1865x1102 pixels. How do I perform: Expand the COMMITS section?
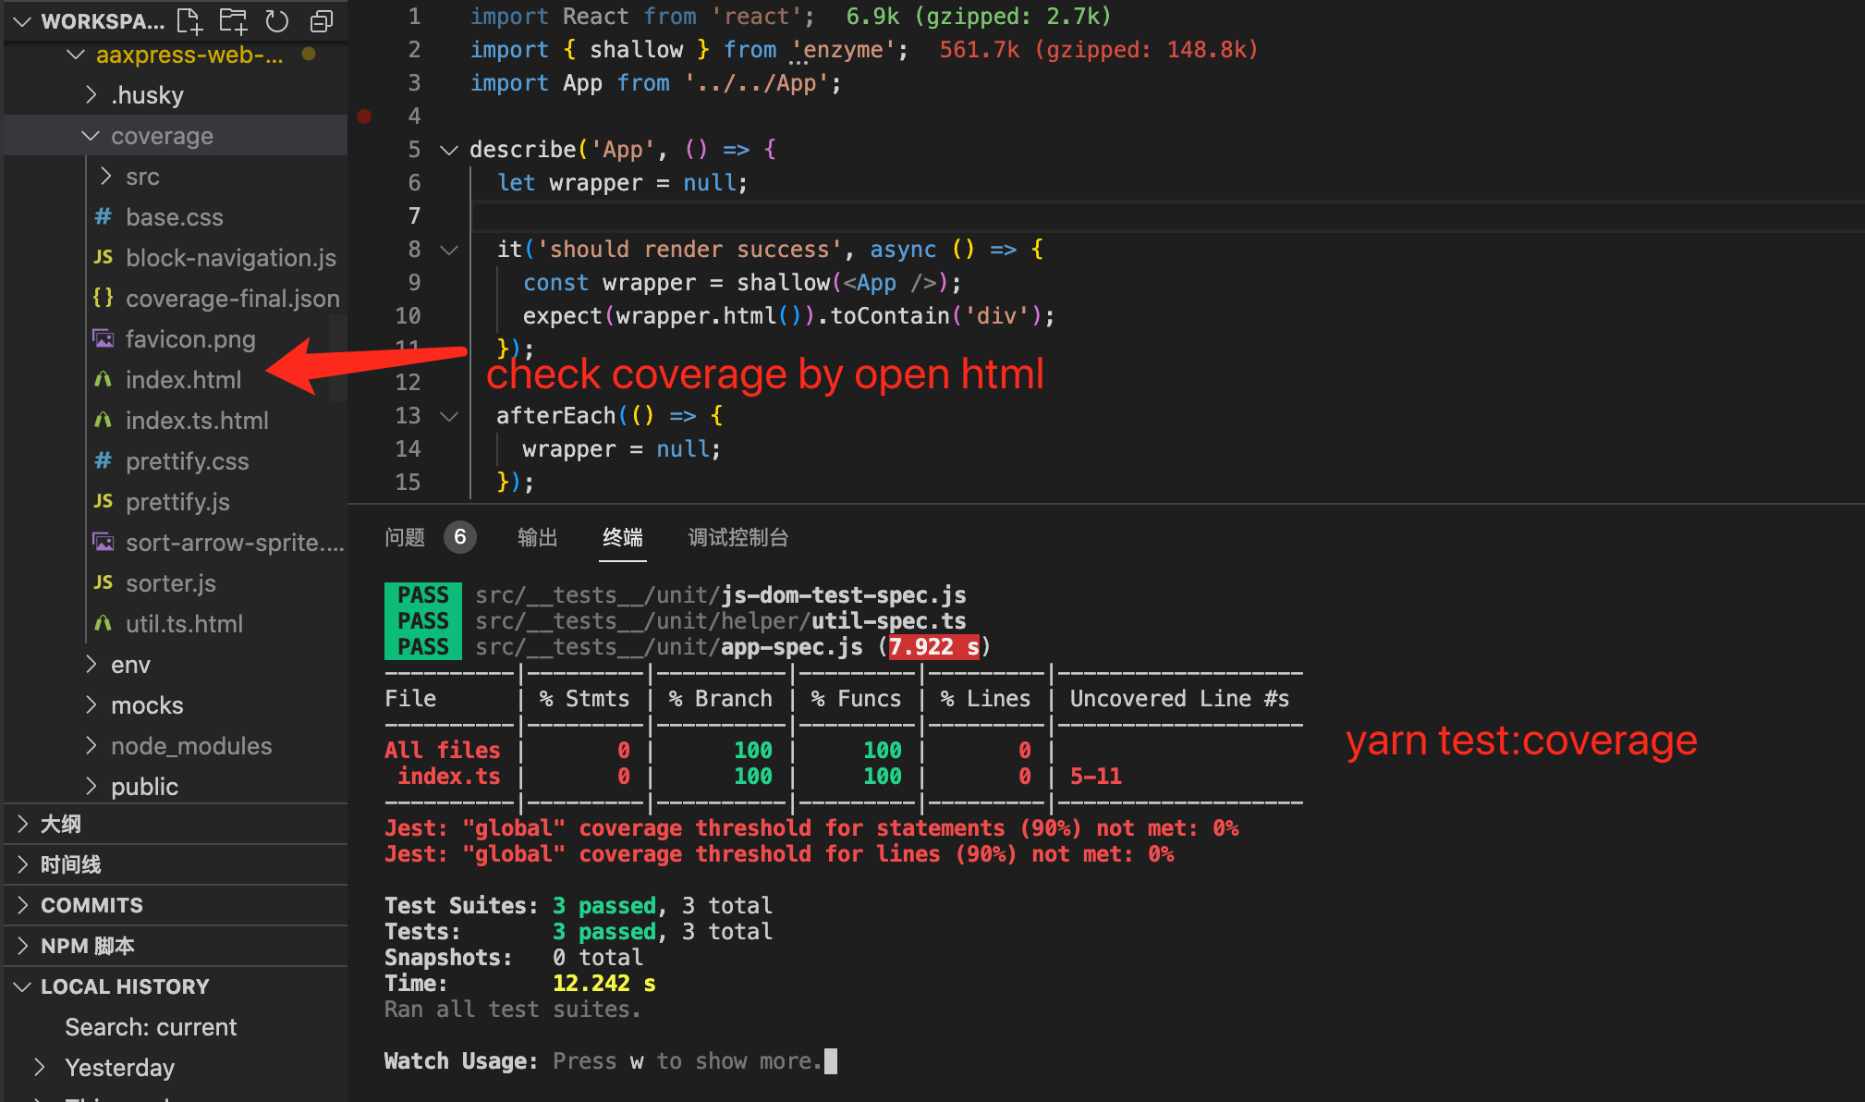click(x=91, y=905)
